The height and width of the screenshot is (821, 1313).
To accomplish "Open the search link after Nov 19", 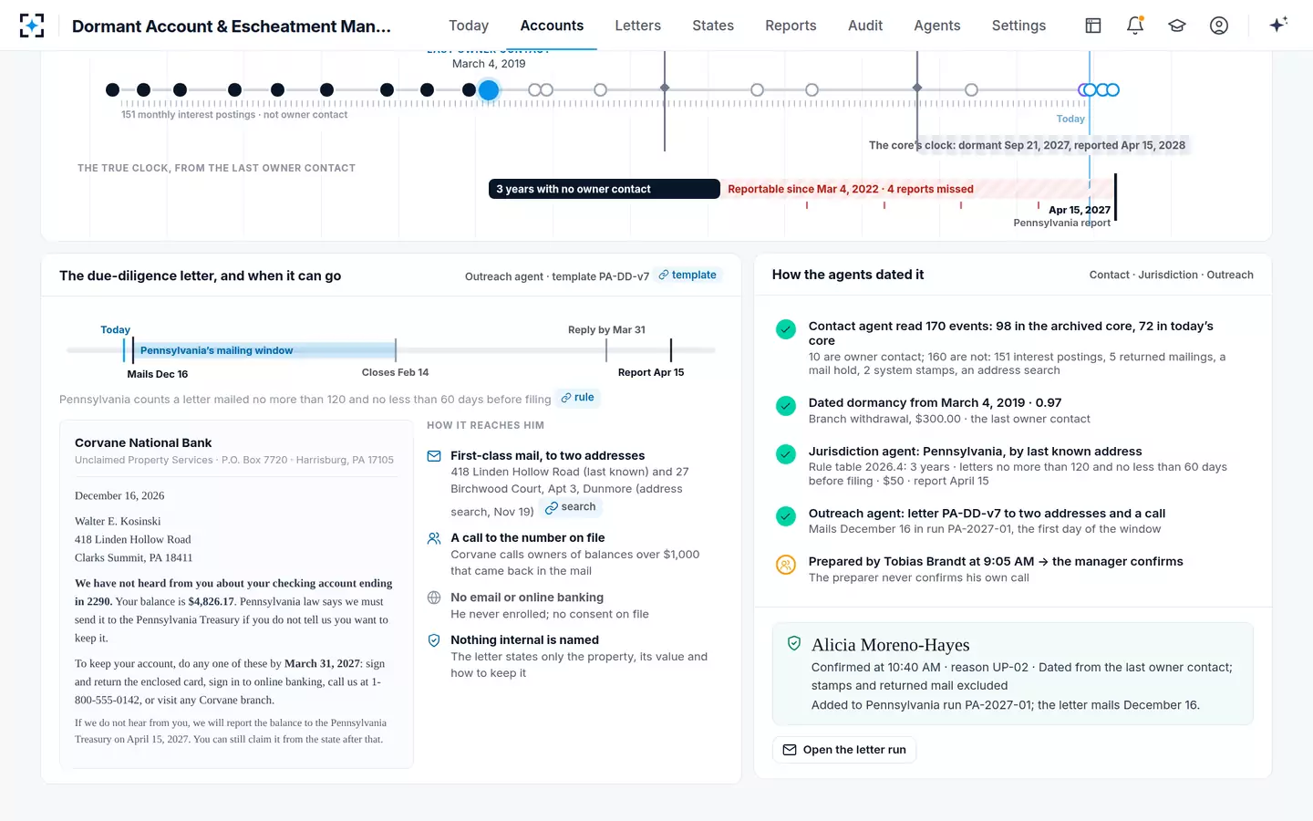I will (571, 507).
